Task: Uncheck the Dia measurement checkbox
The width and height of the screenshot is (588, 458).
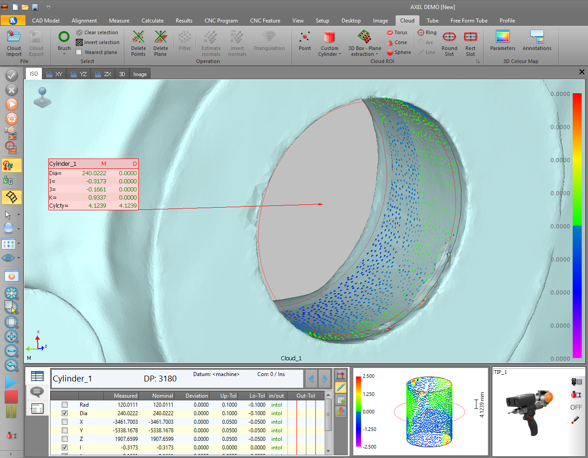Action: click(x=64, y=413)
